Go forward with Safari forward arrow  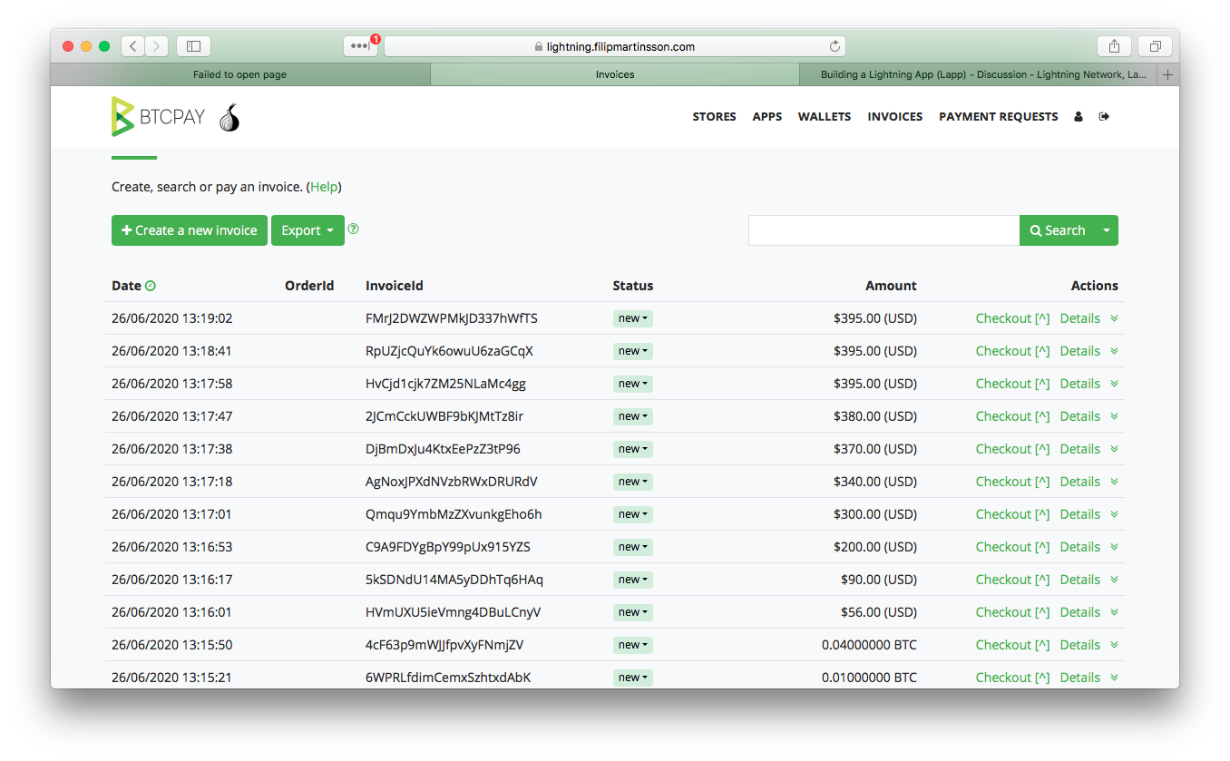tap(157, 45)
